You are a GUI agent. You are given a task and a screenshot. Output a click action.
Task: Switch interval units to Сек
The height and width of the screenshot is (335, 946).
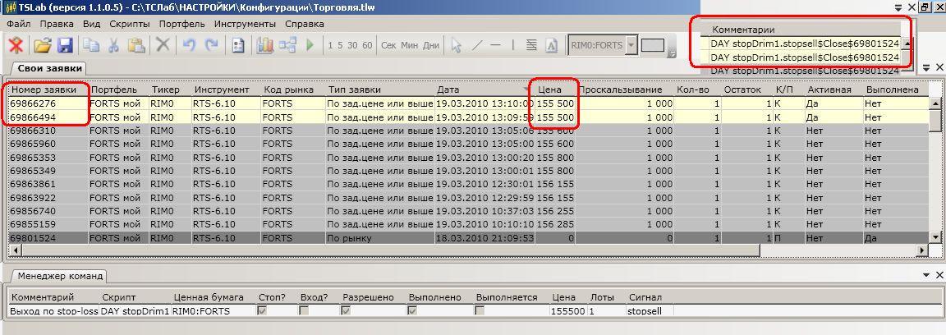389,45
